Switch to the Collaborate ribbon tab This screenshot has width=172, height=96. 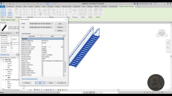pyautogui.click(x=77, y=6)
